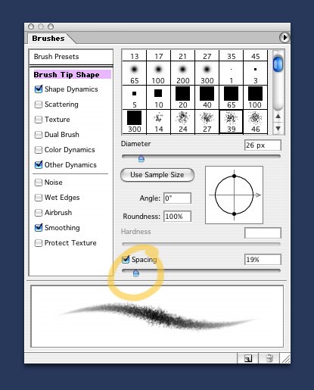Click the delete brush trash icon
This screenshot has height=390, width=314.
click(x=269, y=358)
